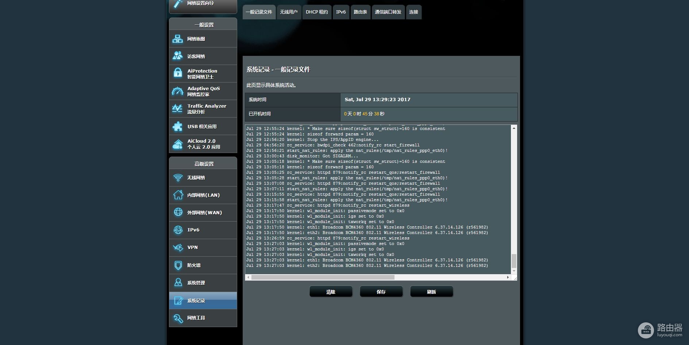Open the 网络工具 menu label
The image size is (689, 345).
pos(196,318)
